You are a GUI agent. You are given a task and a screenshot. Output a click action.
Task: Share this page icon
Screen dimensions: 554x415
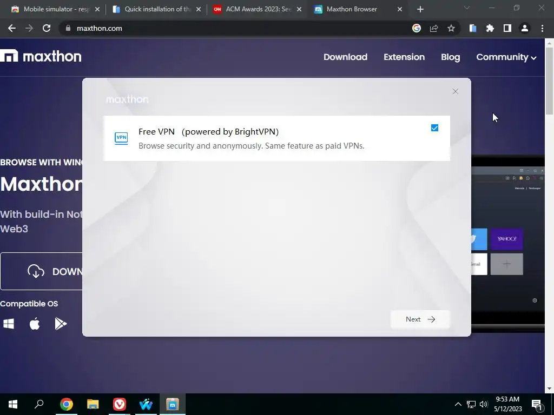(x=434, y=28)
